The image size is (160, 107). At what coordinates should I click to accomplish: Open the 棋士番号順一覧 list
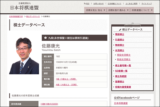click(x=123, y=65)
